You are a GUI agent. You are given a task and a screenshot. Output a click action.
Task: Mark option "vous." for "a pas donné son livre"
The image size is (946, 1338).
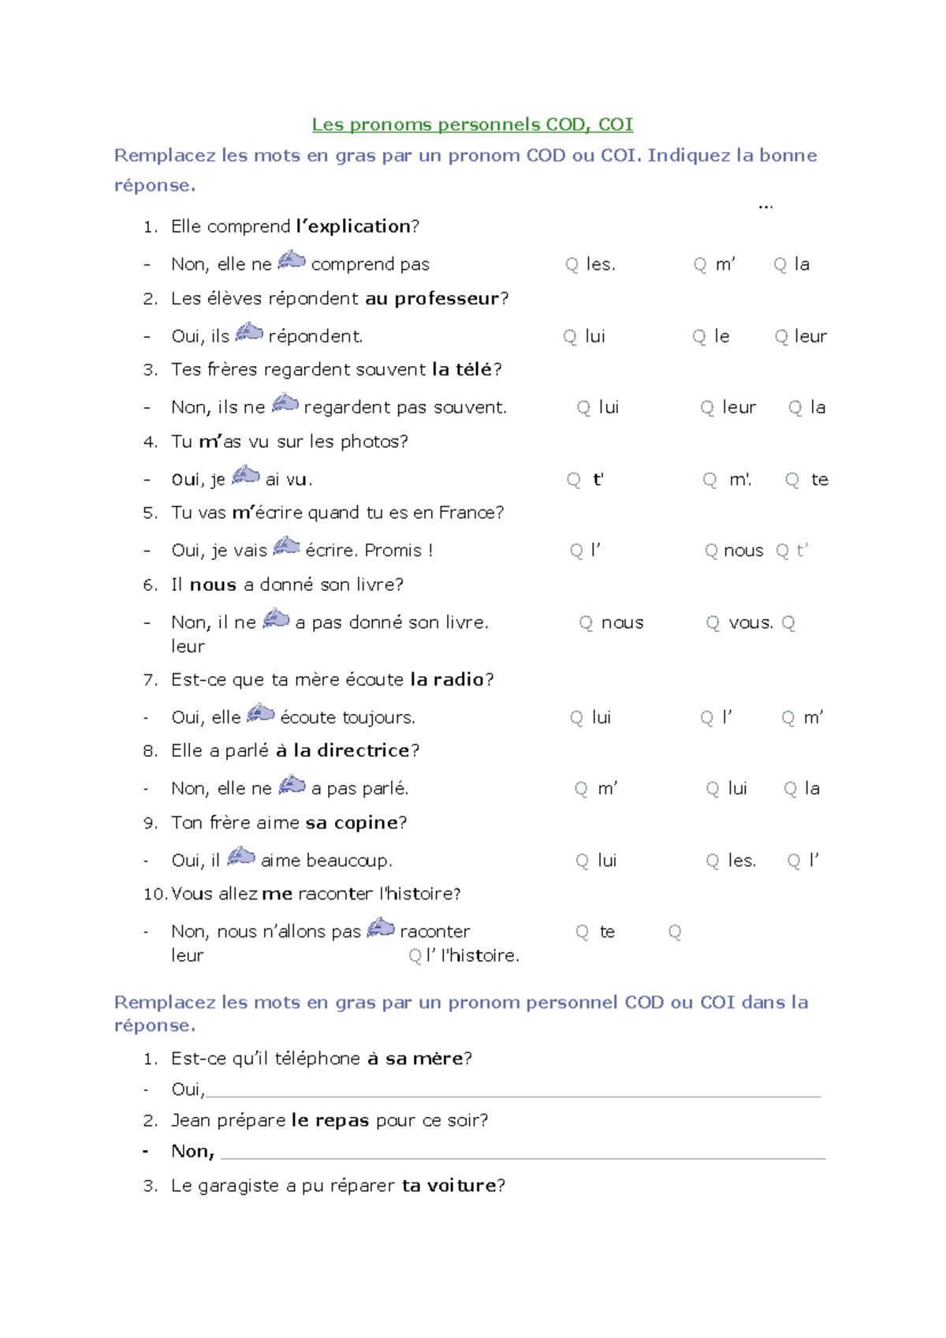pyautogui.click(x=713, y=623)
